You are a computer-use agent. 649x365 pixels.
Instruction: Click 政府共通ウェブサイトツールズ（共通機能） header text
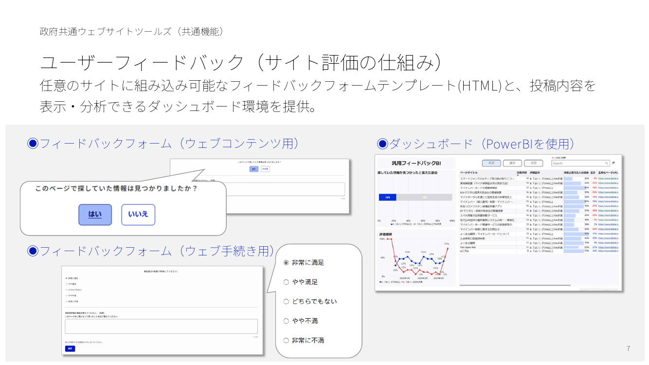coord(132,31)
